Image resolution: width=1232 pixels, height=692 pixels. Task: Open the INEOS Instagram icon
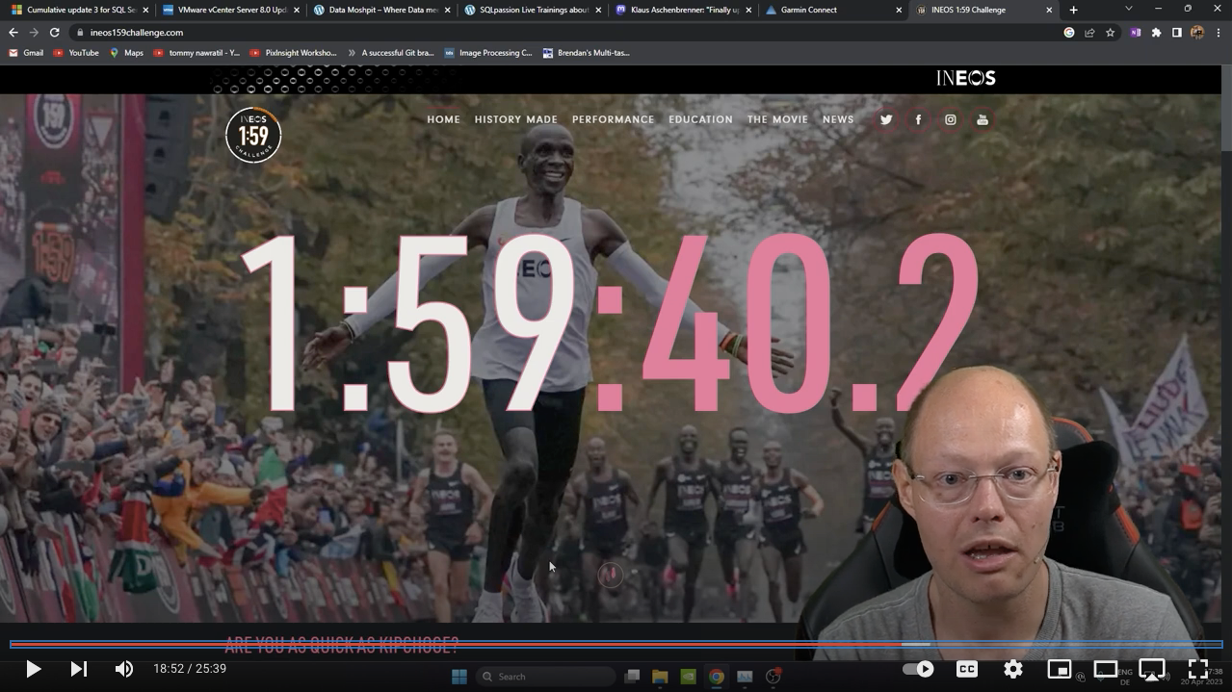coord(950,119)
